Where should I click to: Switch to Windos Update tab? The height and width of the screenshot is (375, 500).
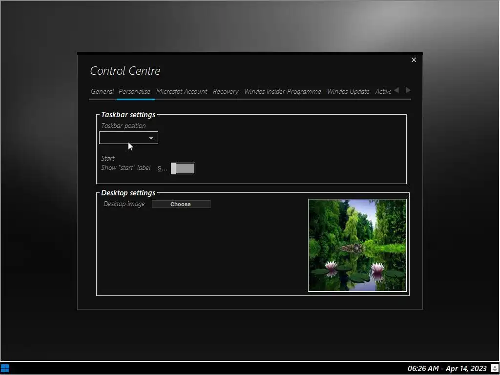pos(348,91)
